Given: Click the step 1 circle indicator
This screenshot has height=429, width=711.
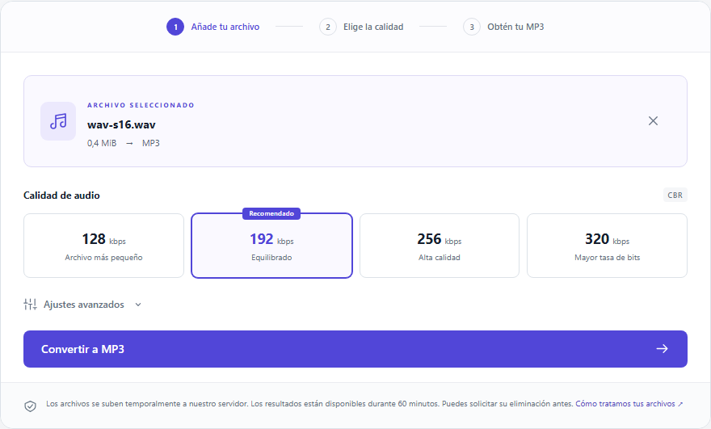Looking at the screenshot, I should point(175,27).
